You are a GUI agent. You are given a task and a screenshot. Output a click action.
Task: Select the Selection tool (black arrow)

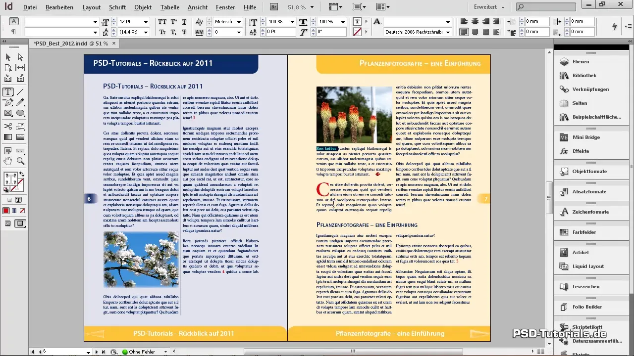(8, 57)
